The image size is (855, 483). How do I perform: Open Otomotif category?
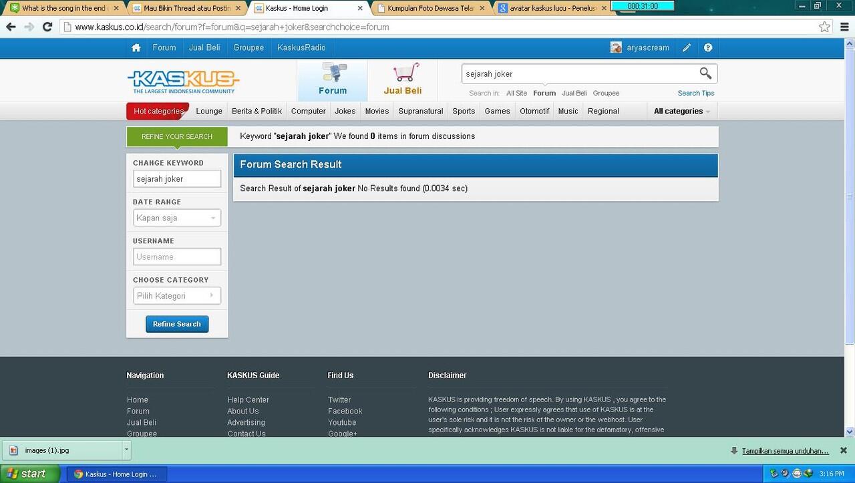point(534,112)
